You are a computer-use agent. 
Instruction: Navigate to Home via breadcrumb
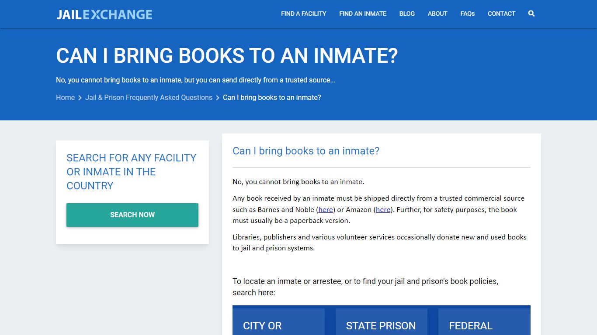tap(65, 97)
